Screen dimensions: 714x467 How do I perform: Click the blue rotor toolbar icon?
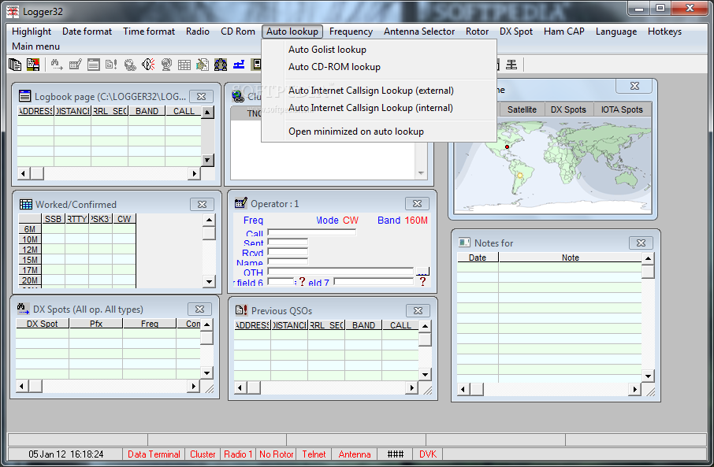pyautogui.click(x=239, y=65)
